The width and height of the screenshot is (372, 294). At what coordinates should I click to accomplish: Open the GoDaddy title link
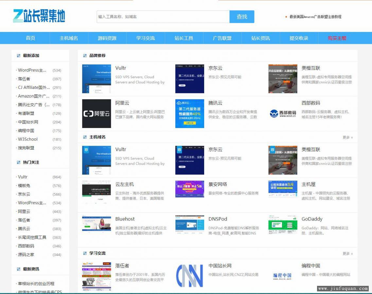[x=312, y=219]
